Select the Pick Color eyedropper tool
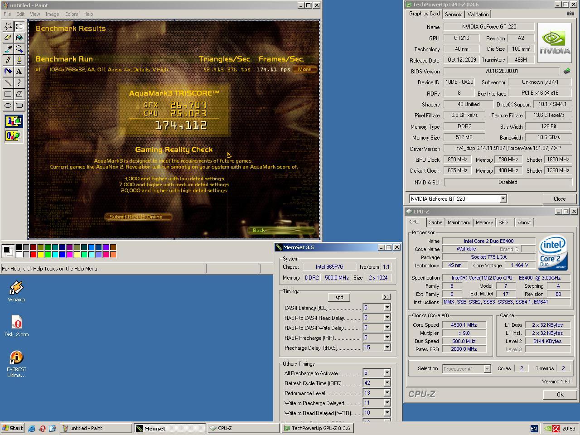The image size is (580, 435). click(8, 49)
